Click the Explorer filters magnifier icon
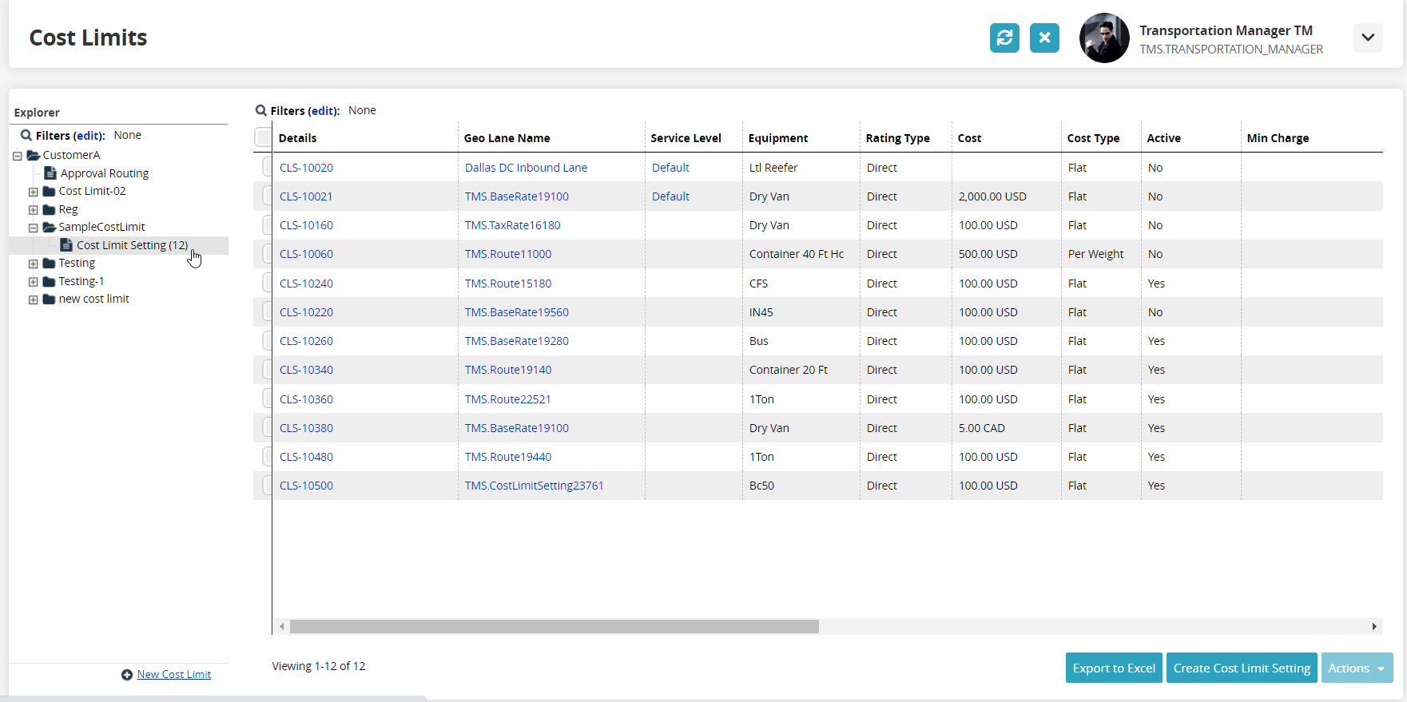The width and height of the screenshot is (1407, 702). pos(26,136)
